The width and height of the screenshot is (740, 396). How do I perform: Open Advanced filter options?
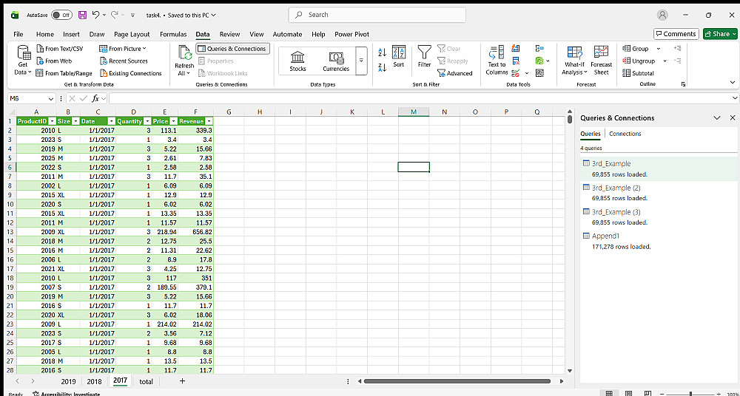point(455,73)
